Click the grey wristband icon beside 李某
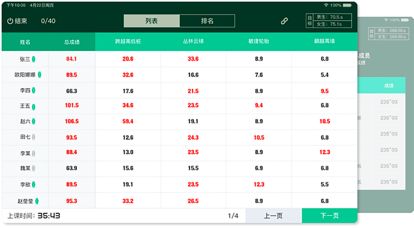 coord(34,153)
